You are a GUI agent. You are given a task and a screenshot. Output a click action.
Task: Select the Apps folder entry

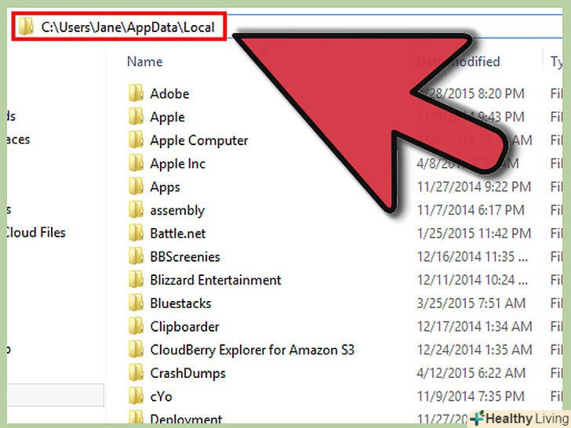point(165,187)
